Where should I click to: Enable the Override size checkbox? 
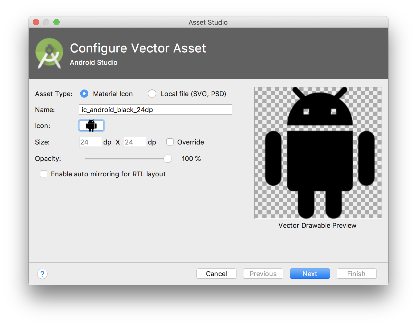170,142
